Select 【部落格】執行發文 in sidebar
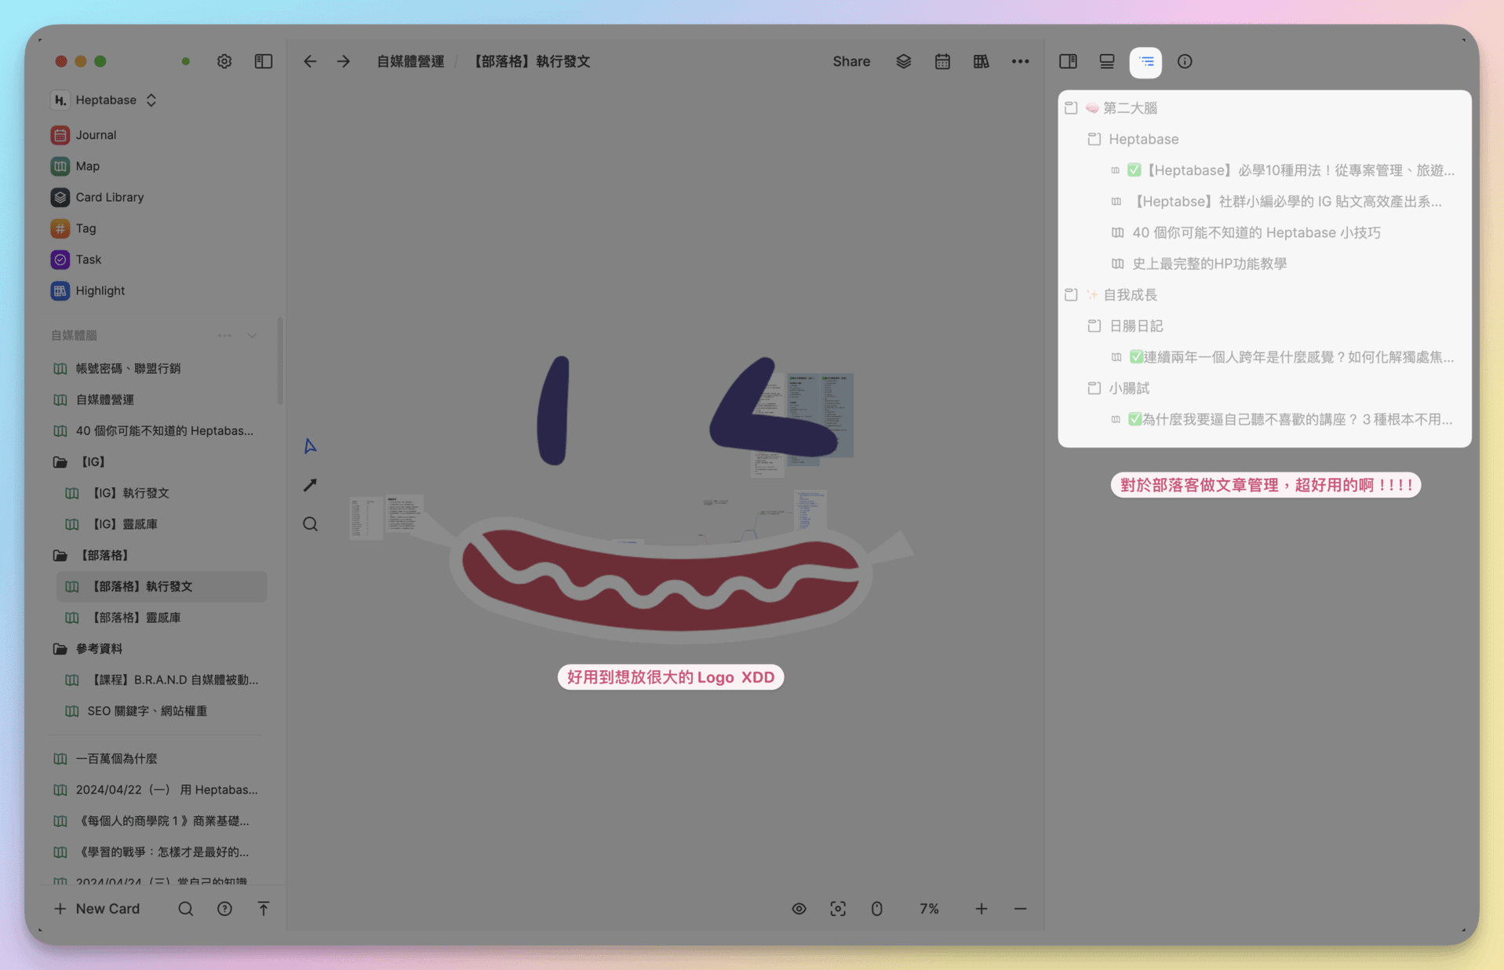Image resolution: width=1504 pixels, height=970 pixels. [x=162, y=586]
